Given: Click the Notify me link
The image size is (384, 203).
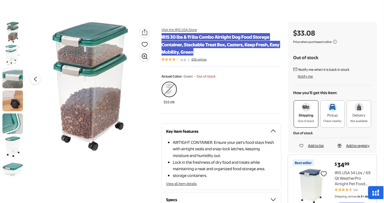Looking at the screenshot, I should pos(305,76).
